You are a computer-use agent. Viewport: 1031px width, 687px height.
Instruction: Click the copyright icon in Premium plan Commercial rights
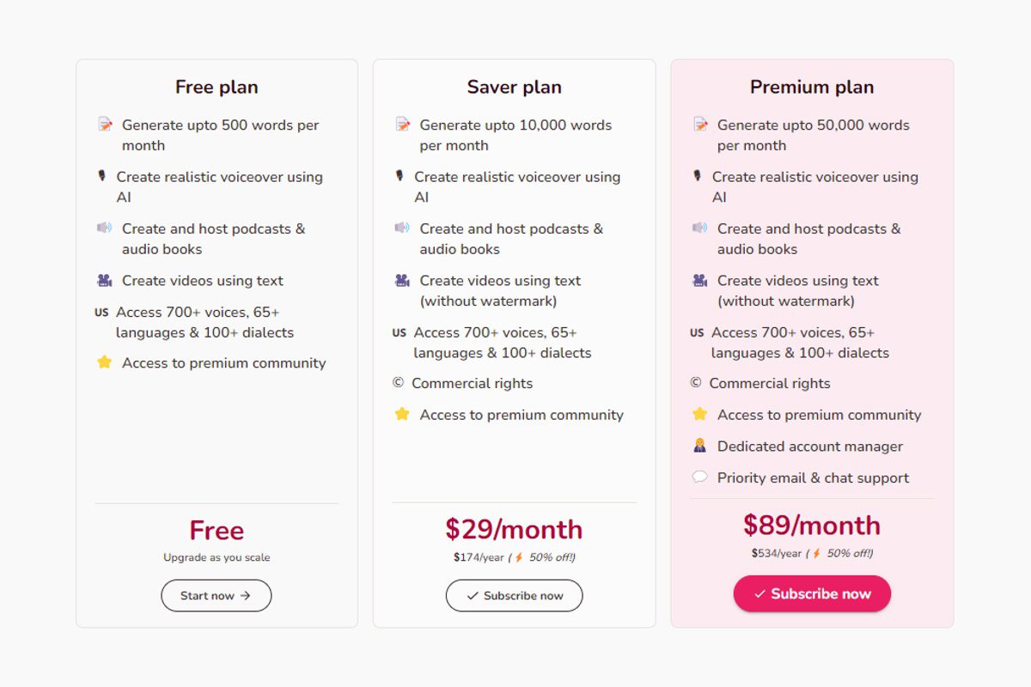pos(696,383)
